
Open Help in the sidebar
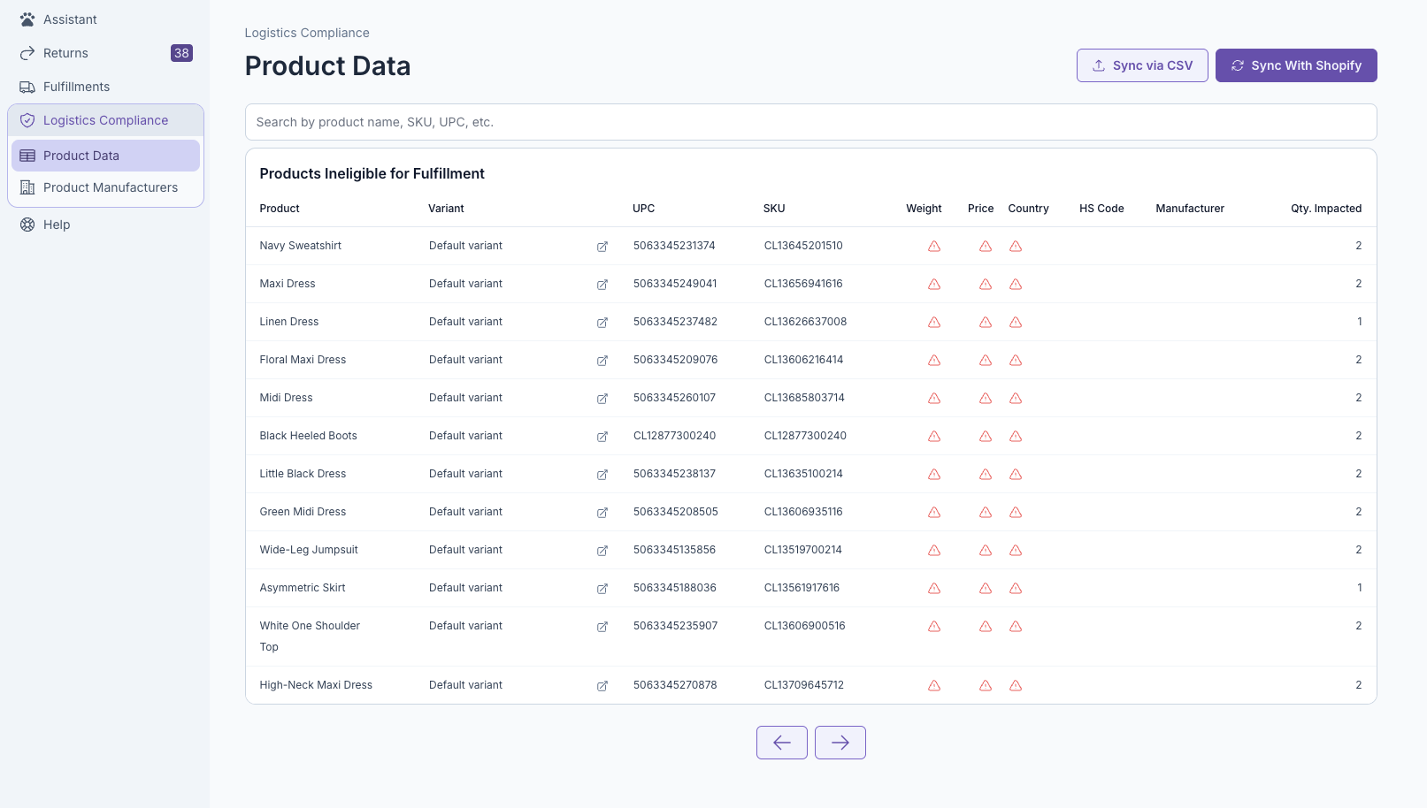[x=57, y=225]
